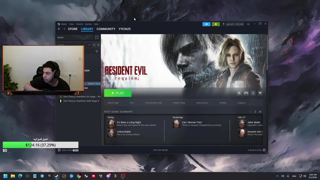Open Can I Borrow This? achievement icon

coord(176,124)
